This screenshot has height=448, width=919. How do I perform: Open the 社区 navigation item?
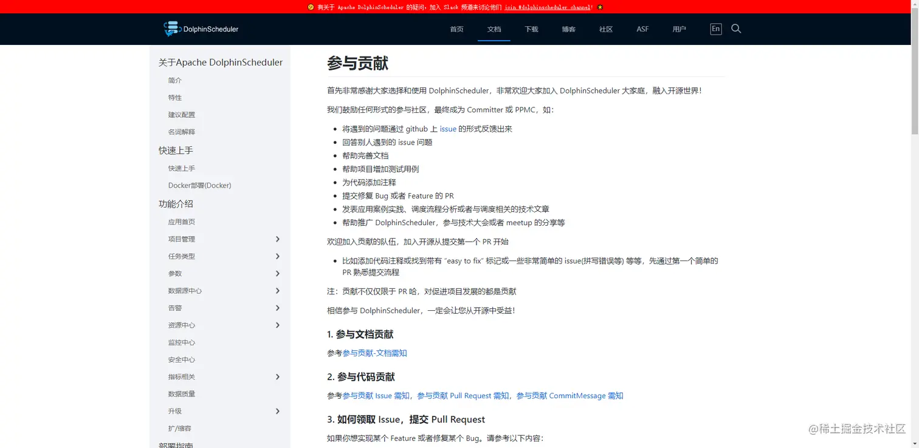tap(606, 29)
